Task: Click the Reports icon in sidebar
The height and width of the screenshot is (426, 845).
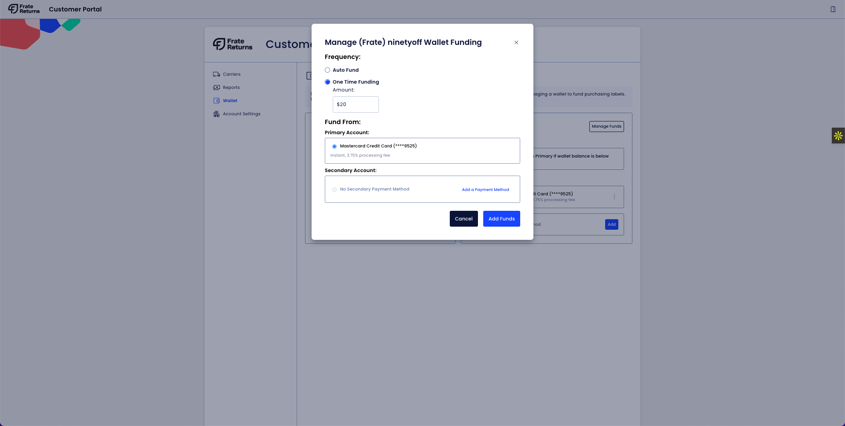Action: (x=217, y=88)
